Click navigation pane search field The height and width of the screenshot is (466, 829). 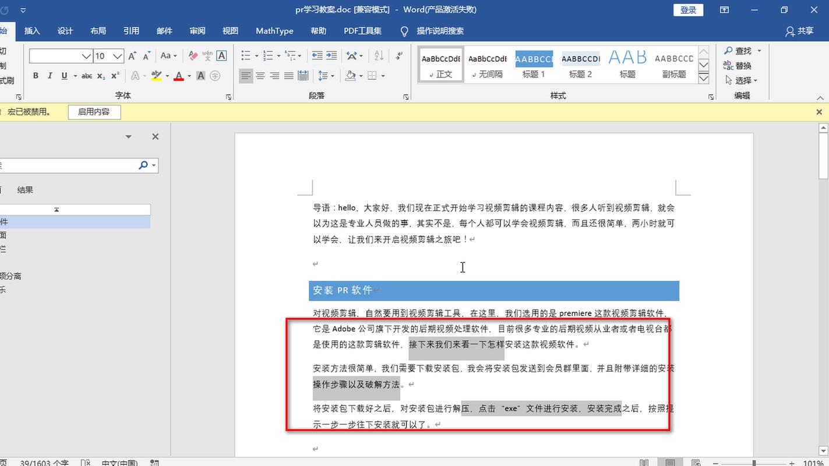tap(67, 165)
